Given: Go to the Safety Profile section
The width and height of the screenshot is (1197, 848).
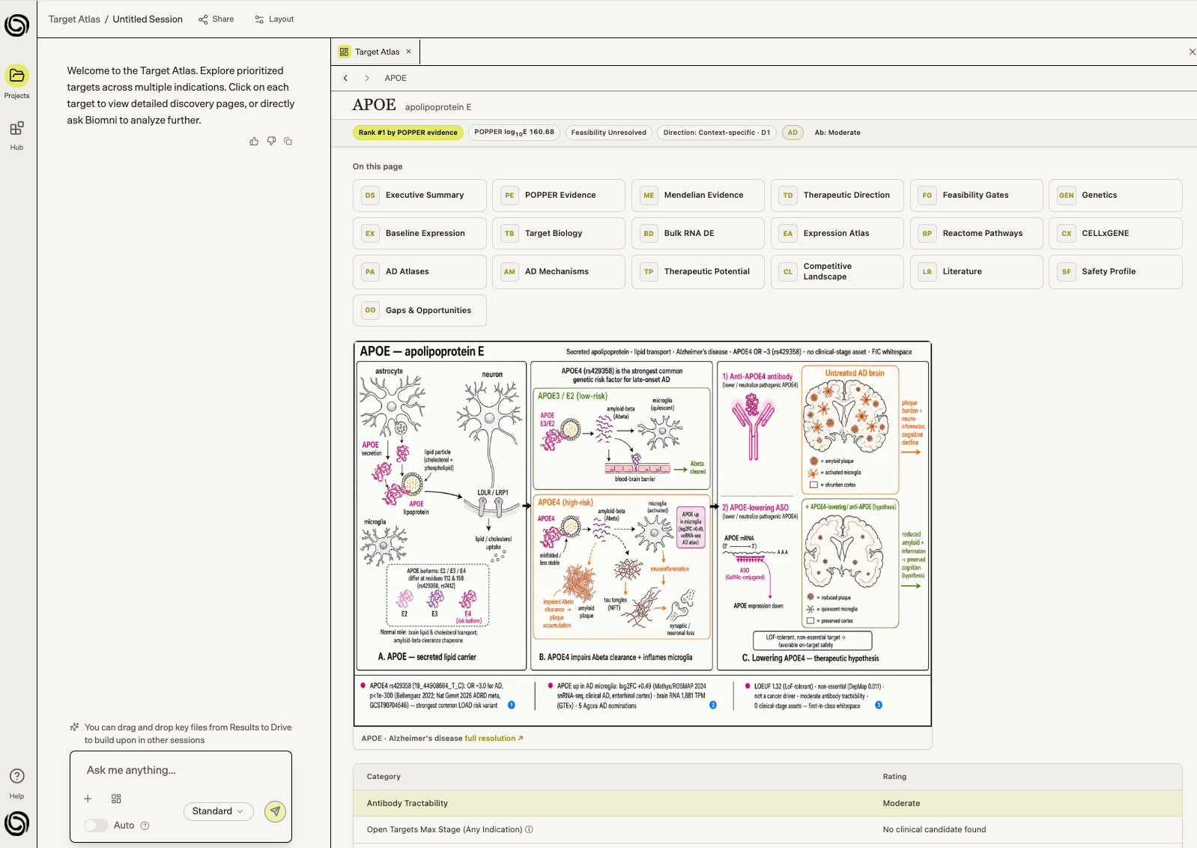Looking at the screenshot, I should coord(1116,272).
